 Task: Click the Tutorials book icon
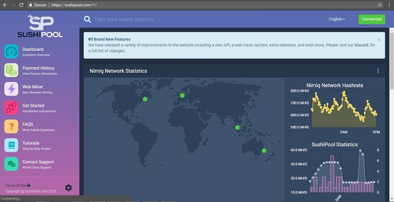tap(11, 145)
